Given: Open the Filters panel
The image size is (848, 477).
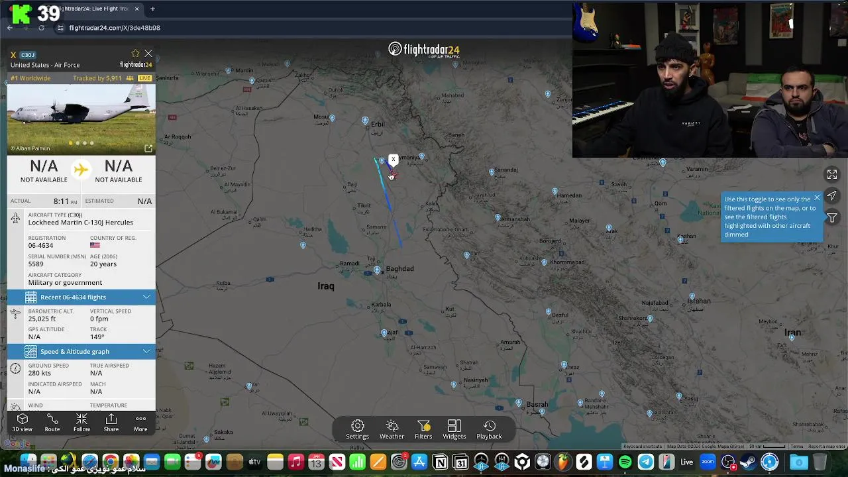Looking at the screenshot, I should click(423, 429).
